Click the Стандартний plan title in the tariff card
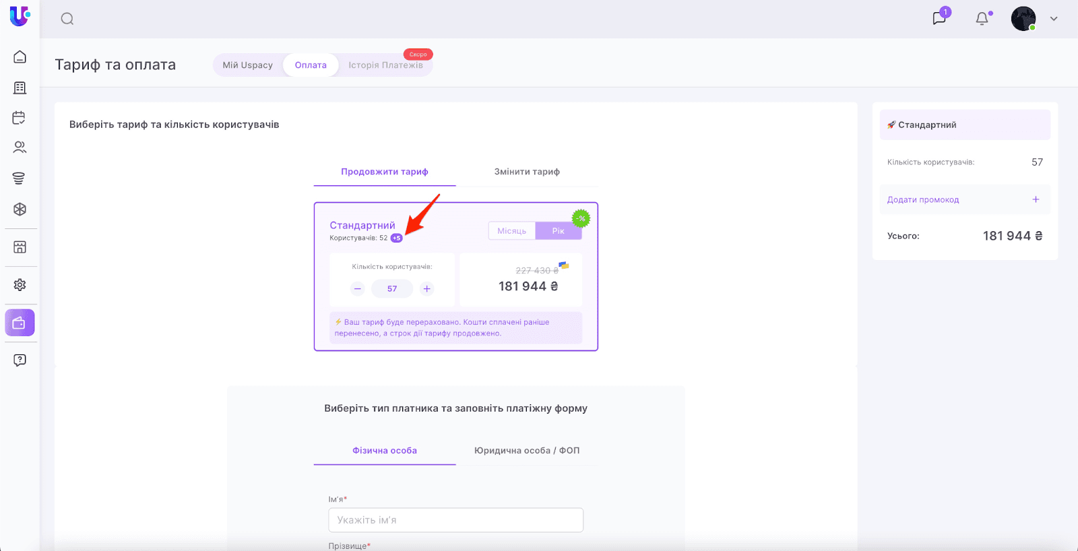This screenshot has height=551, width=1078. click(362, 226)
